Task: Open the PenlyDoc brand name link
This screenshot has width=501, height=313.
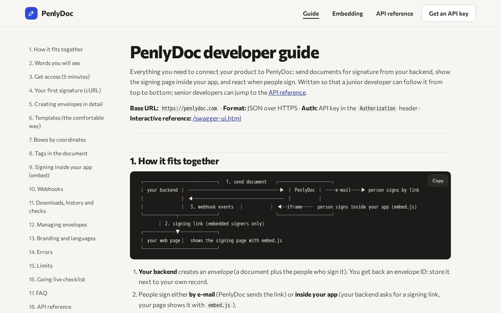Action: coord(57,13)
